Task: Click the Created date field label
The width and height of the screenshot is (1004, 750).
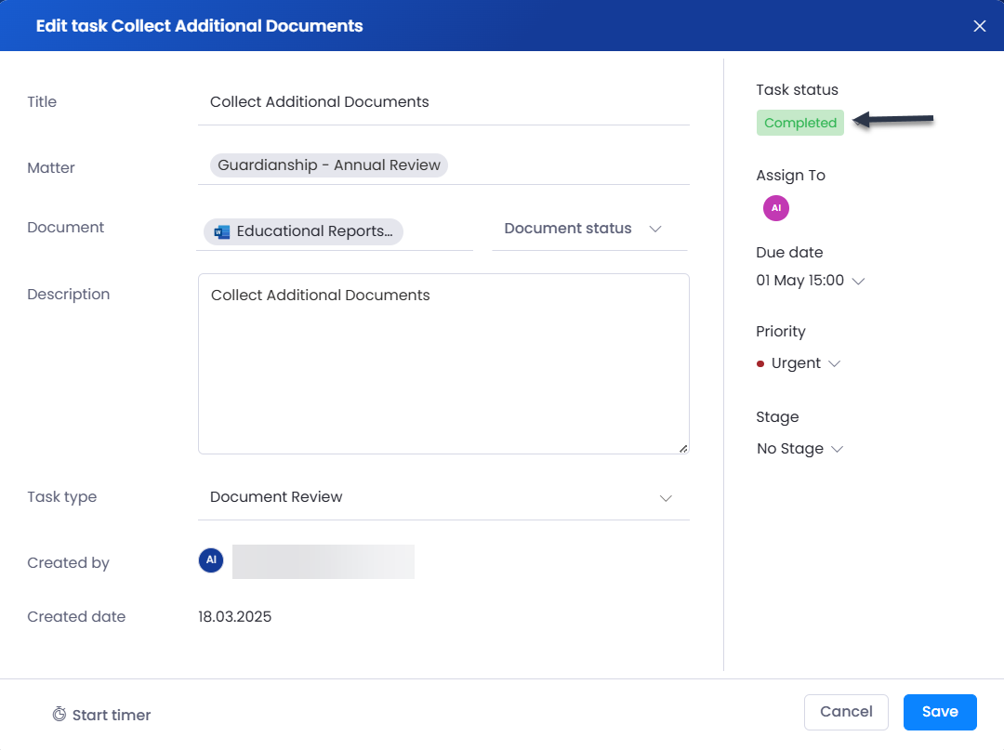Action: (76, 616)
